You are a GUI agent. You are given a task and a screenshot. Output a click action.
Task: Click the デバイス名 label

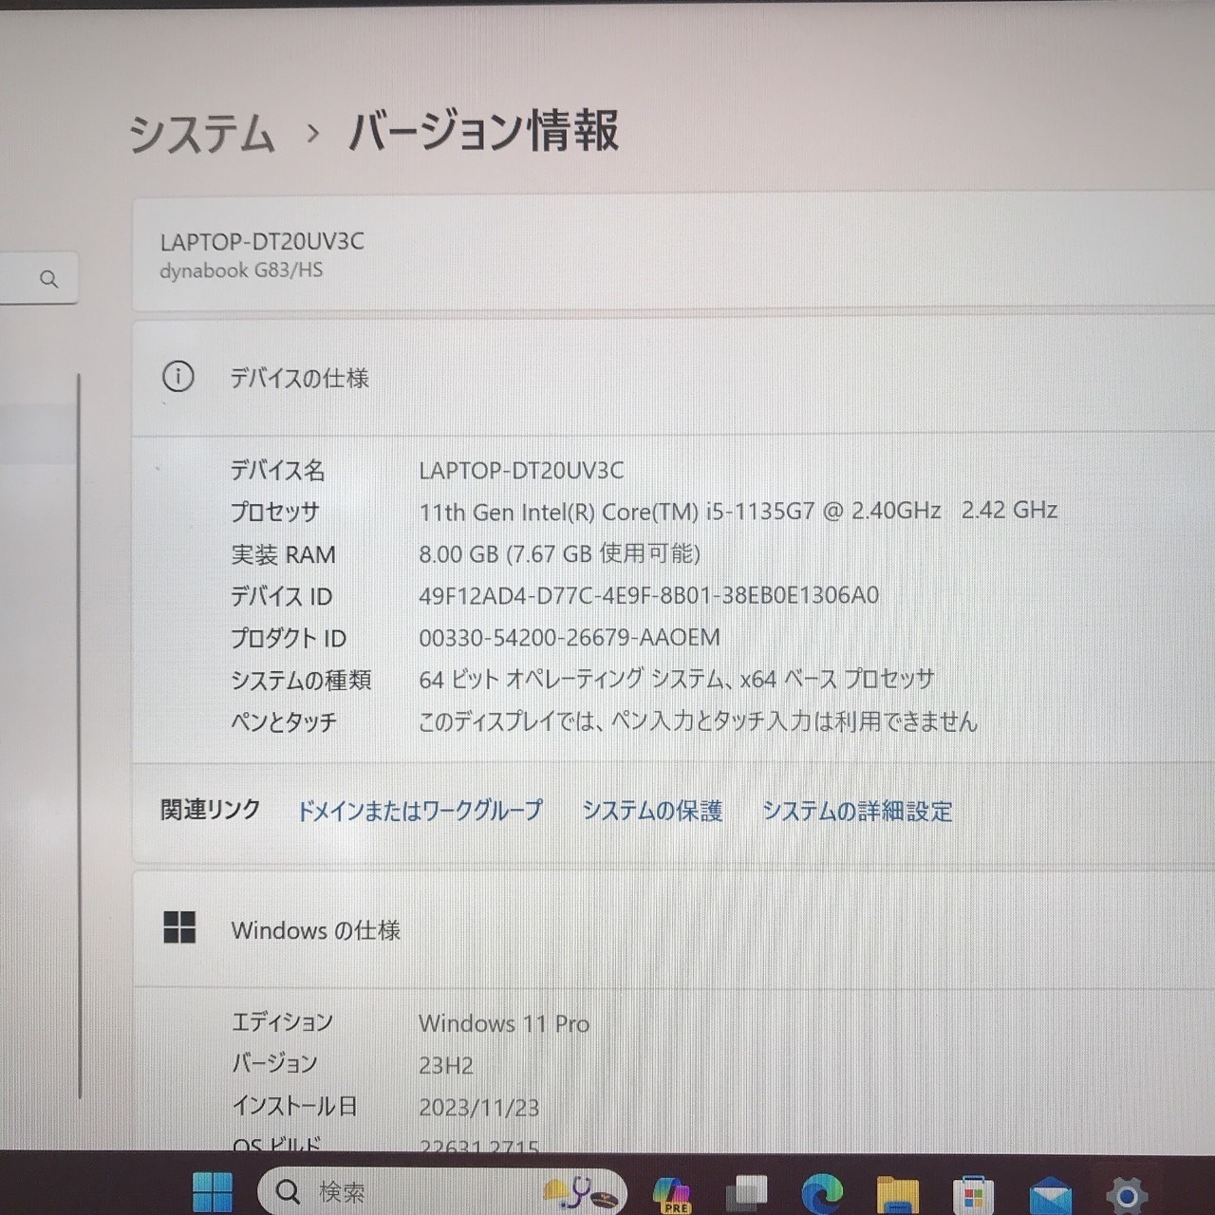pyautogui.click(x=277, y=470)
